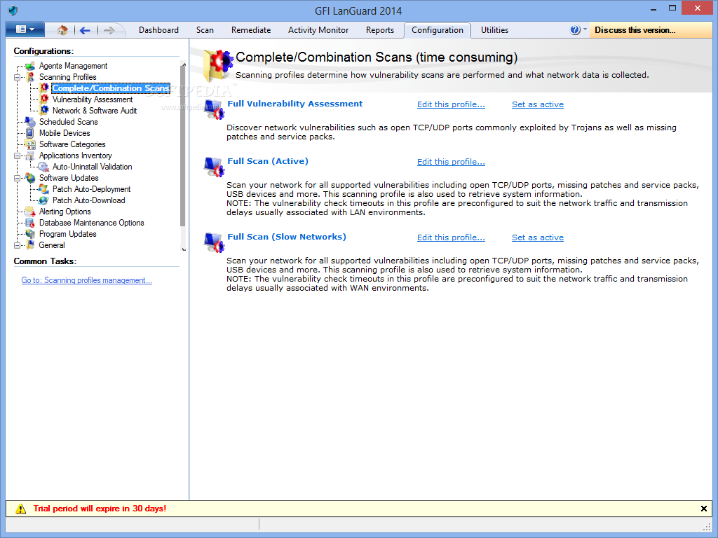This screenshot has width=718, height=538.
Task: Open the Reports tab
Action: point(379,30)
